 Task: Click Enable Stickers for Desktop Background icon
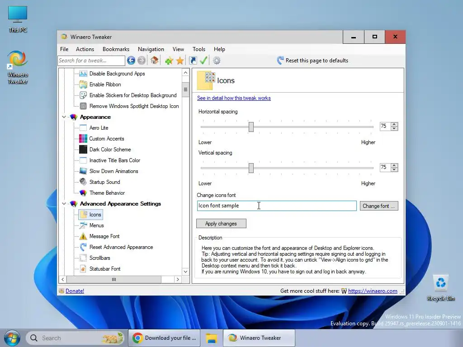[83, 95]
